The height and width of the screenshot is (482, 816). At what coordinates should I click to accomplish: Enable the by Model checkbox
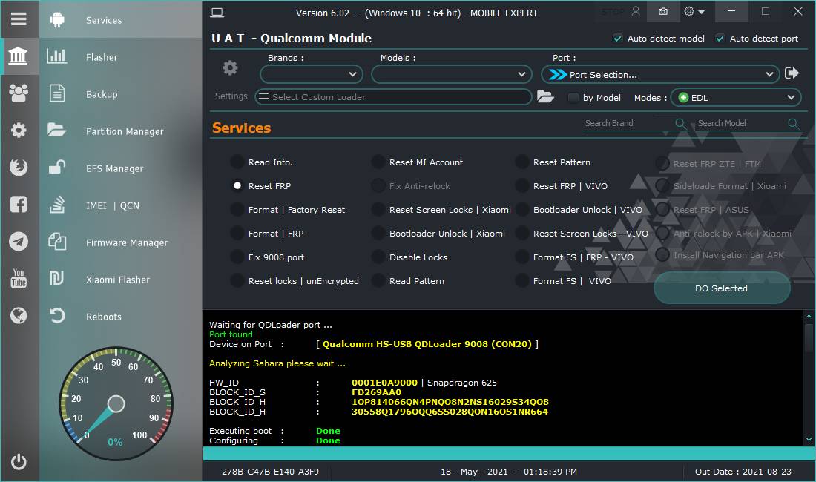(x=573, y=98)
